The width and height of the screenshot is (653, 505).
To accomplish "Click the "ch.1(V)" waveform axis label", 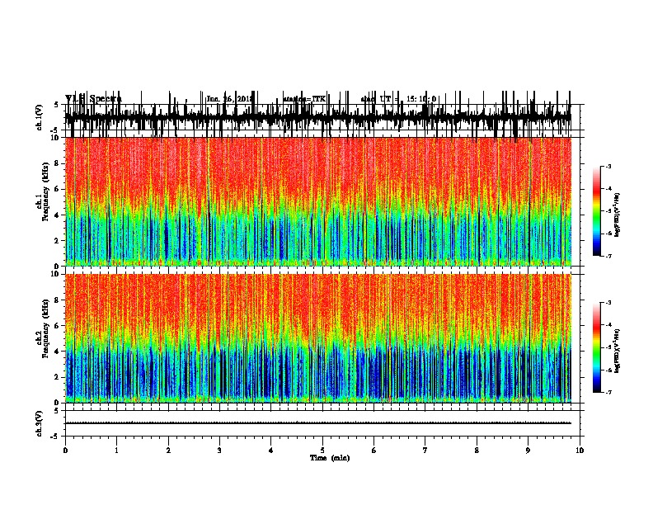I will [x=40, y=117].
